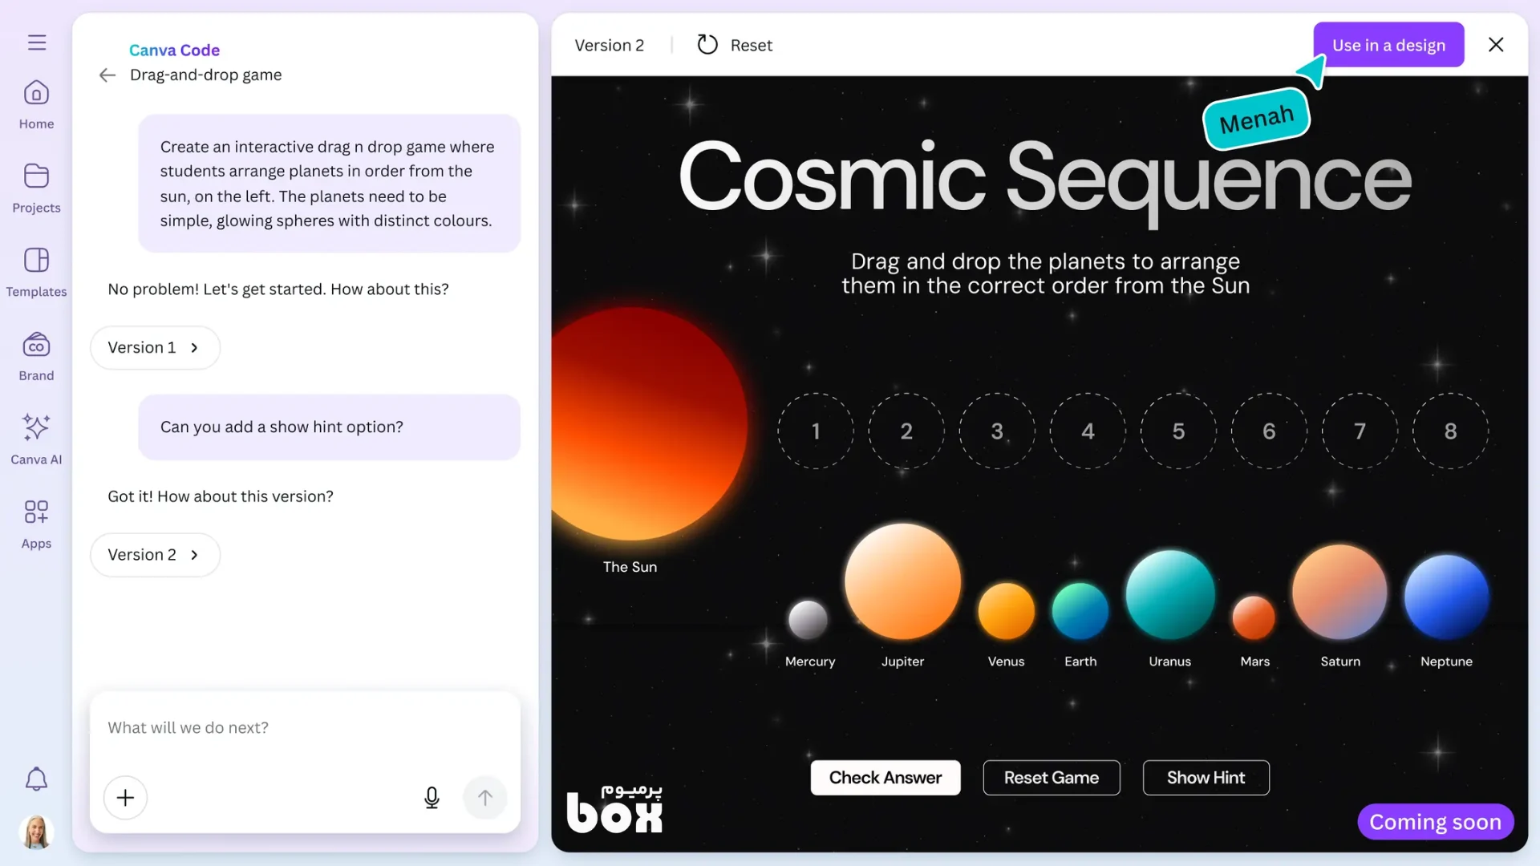The width and height of the screenshot is (1540, 866).
Task: Select the Saturn planet
Action: (1339, 593)
